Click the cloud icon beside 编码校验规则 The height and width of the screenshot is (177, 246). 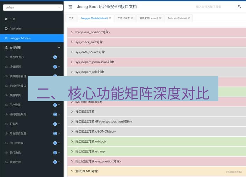(6, 114)
